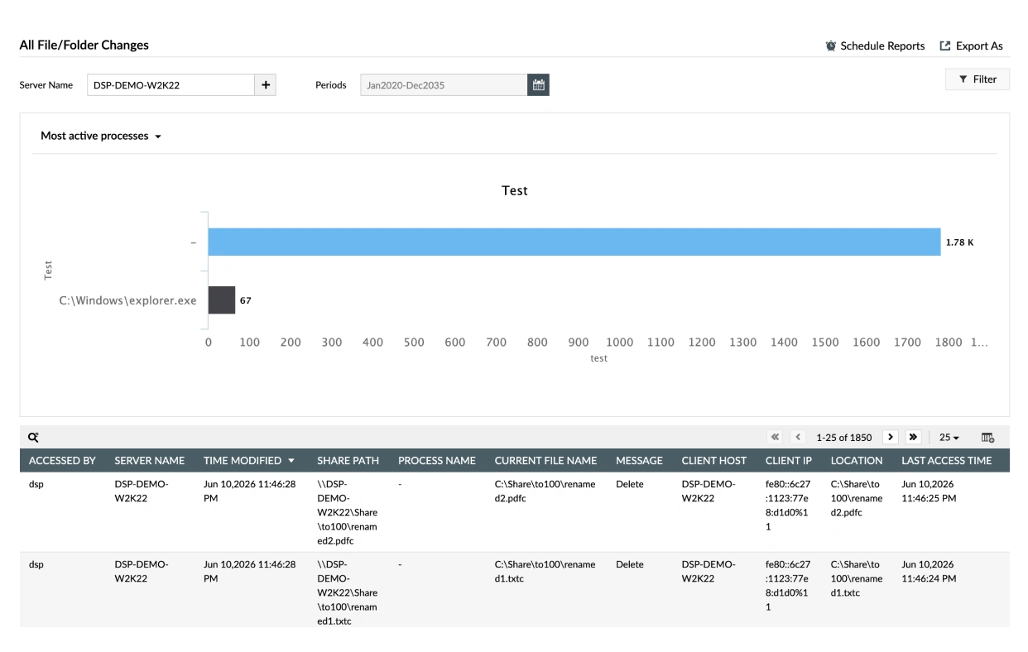Image resolution: width=1028 pixels, height=652 pixels.
Task: Click the 1.78 K value label
Action: click(959, 242)
